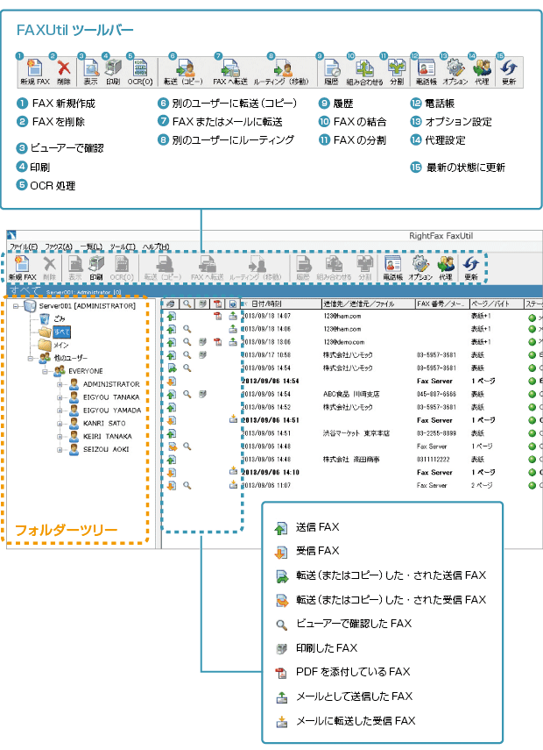Click the magnifier column header icon
The image size is (543, 750).
187,304
